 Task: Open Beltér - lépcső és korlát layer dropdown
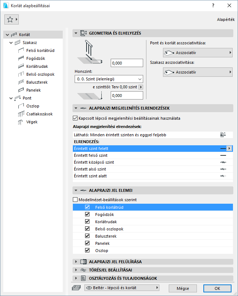pyautogui.click(x=122, y=288)
